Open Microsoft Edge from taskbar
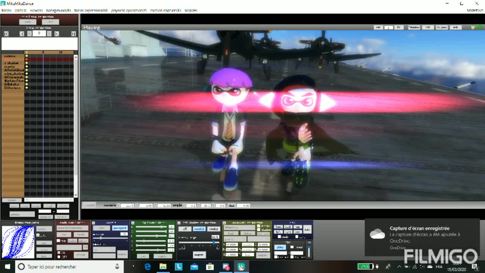Viewport: 485px width, 273px height. [x=147, y=267]
